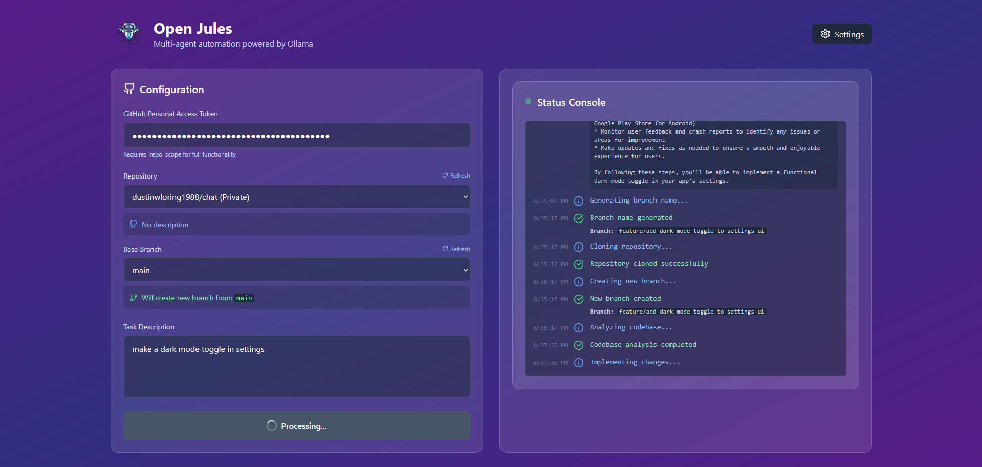Click the 'Generating branch name...' log line
This screenshot has height=467, width=982.
(639, 201)
